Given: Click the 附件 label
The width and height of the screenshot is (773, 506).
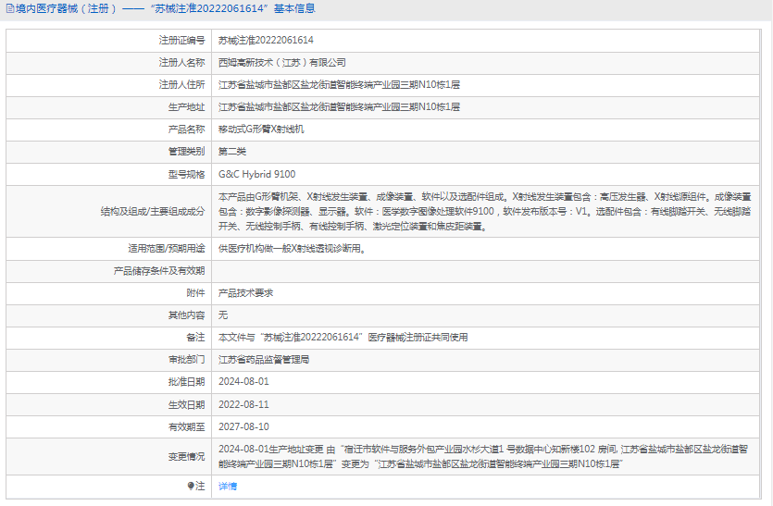Looking at the screenshot, I should click(195, 293).
